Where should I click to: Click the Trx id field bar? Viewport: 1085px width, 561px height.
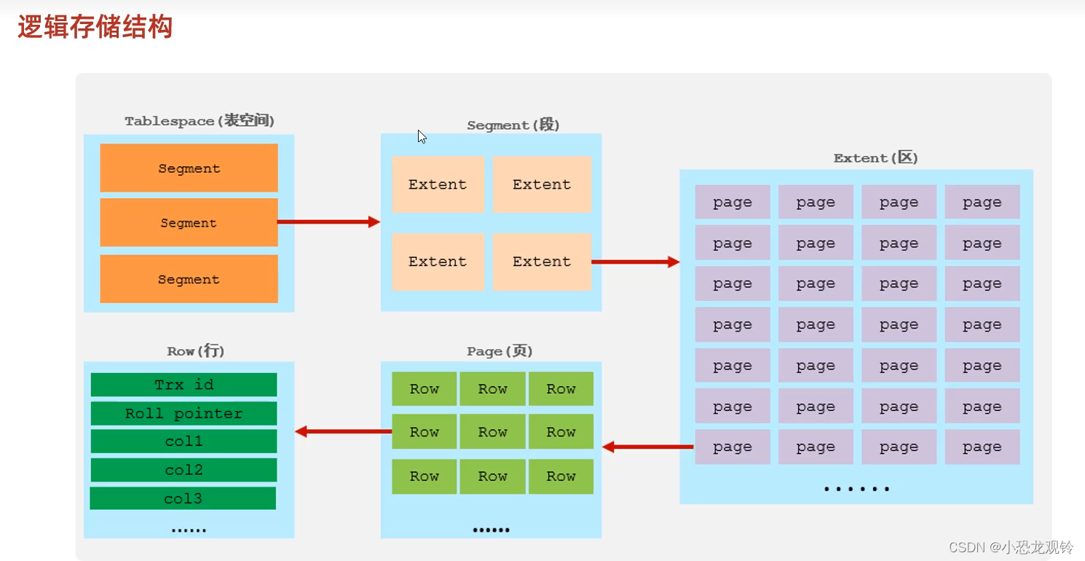[184, 385]
